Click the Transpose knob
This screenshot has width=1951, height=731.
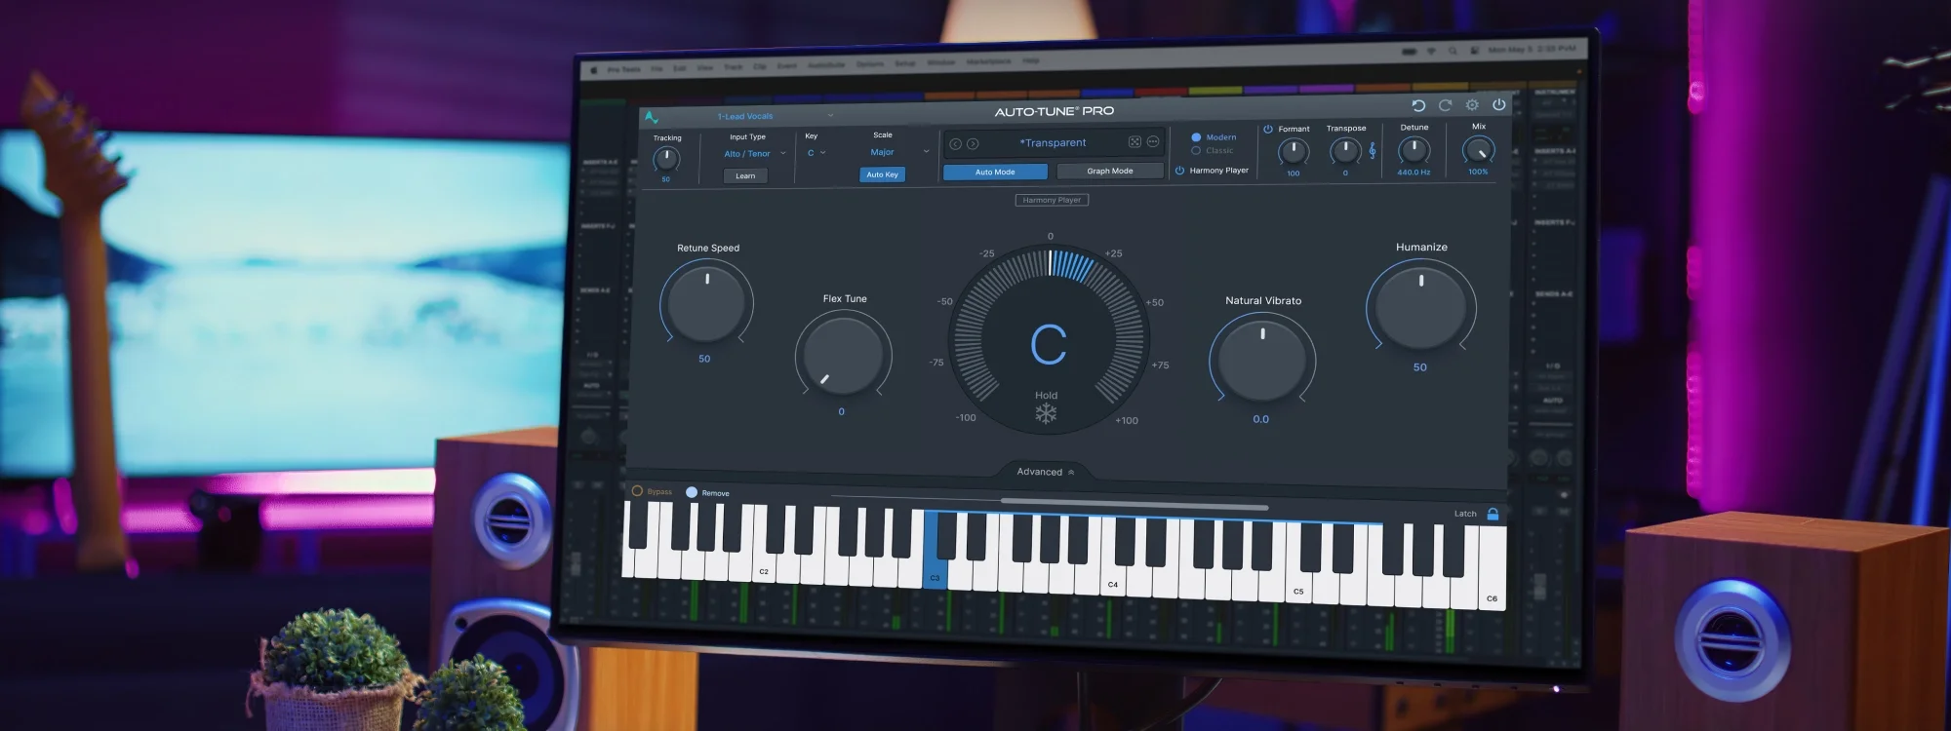point(1345,150)
